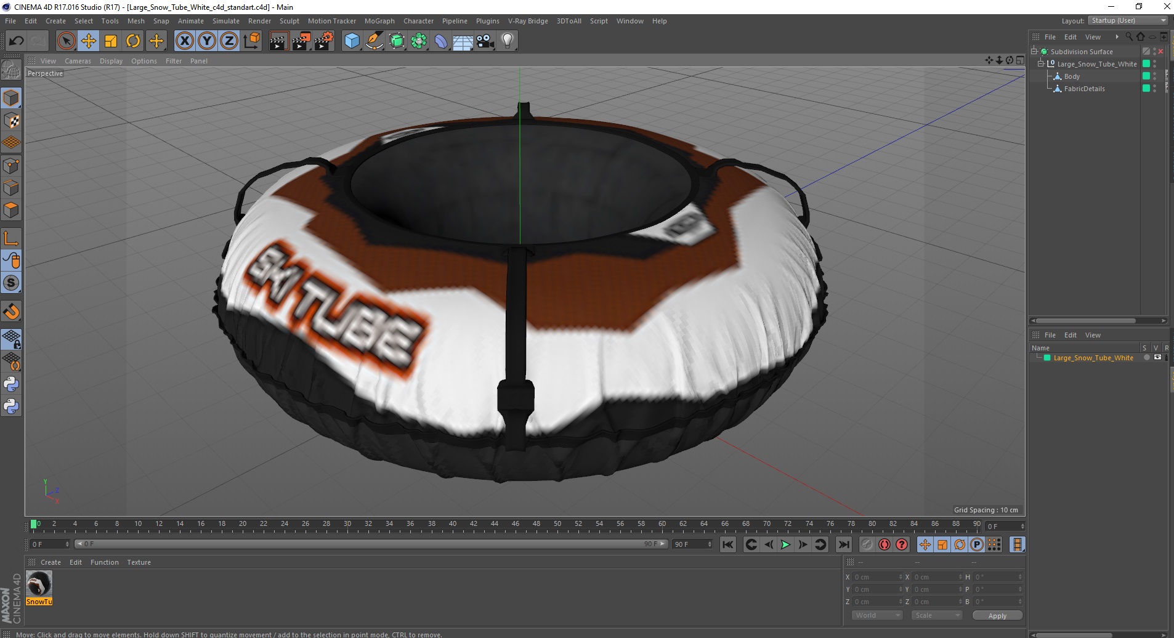Screen dimensions: 1174x638
Task: Select the FabricDetails object
Action: (x=1084, y=89)
